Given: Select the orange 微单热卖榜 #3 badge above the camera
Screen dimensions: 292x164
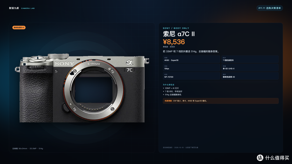Looking at the screenshot, I should point(19,28).
